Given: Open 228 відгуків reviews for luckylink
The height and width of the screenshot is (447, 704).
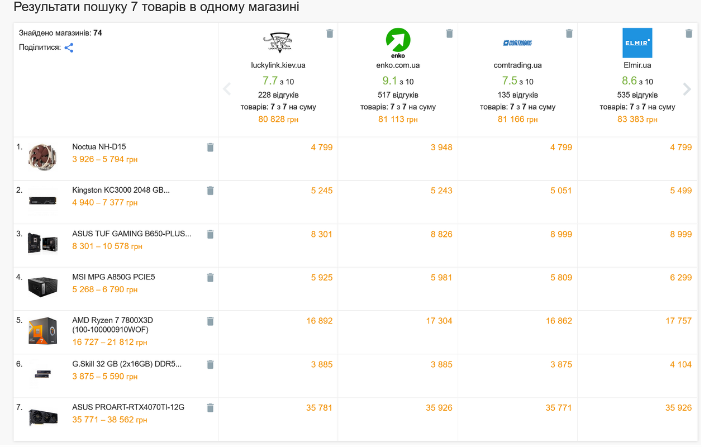Looking at the screenshot, I should click(x=278, y=95).
